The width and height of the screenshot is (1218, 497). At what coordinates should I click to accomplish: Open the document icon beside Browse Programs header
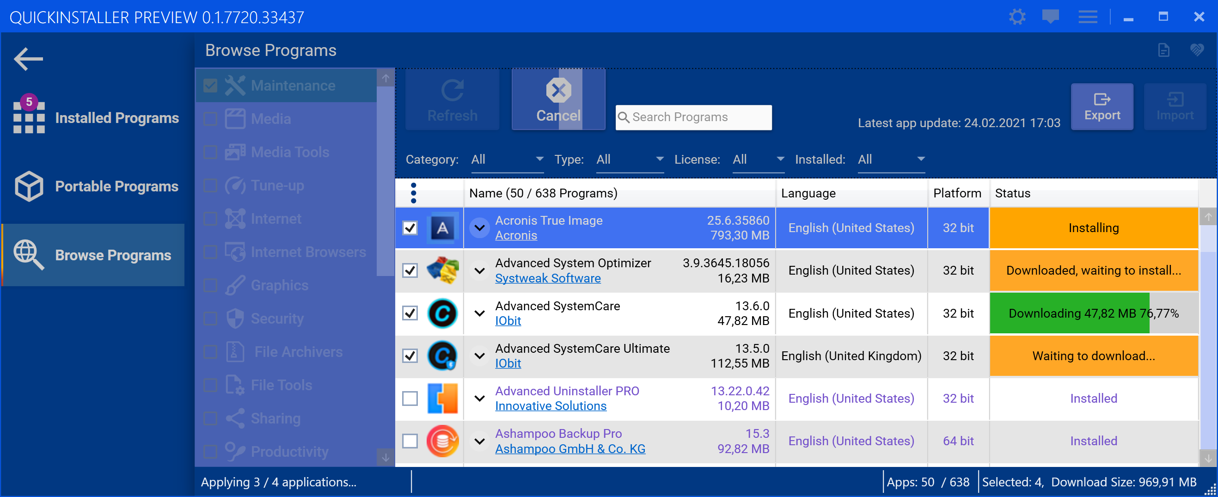[1163, 49]
